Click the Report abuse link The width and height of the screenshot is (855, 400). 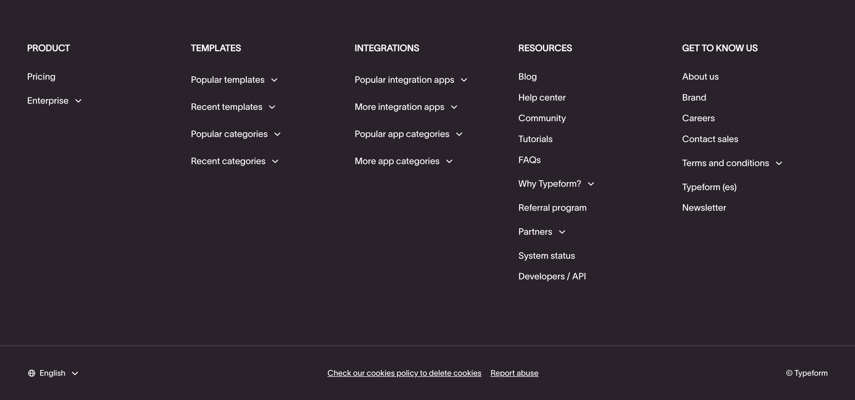(x=514, y=373)
